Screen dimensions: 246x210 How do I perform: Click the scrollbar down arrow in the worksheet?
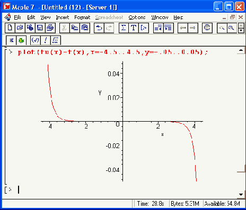241,195
